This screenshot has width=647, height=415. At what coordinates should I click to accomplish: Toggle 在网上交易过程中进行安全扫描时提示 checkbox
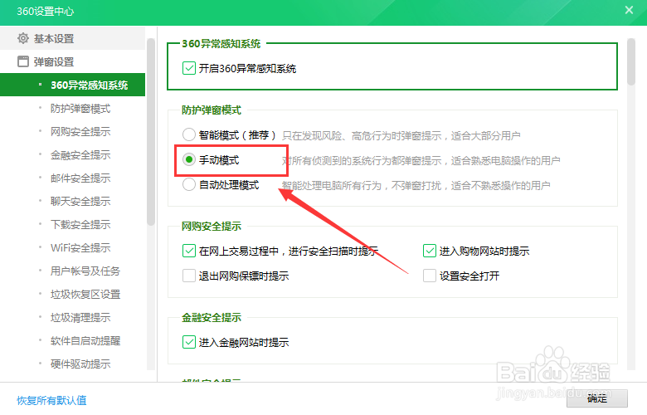coord(188,251)
